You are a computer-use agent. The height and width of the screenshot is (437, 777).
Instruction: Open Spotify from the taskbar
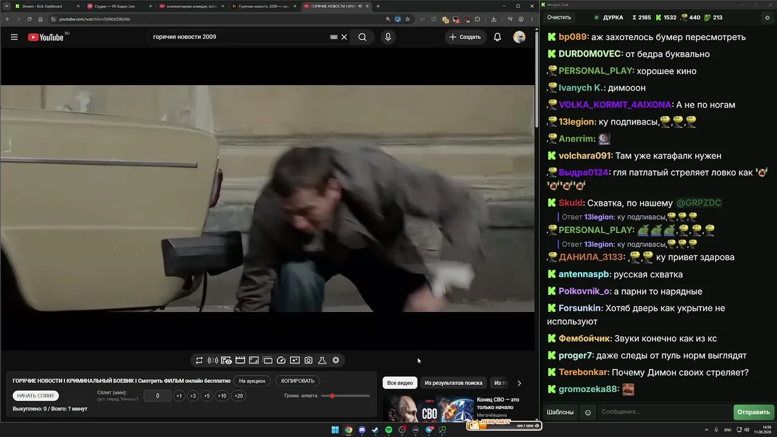click(x=388, y=430)
